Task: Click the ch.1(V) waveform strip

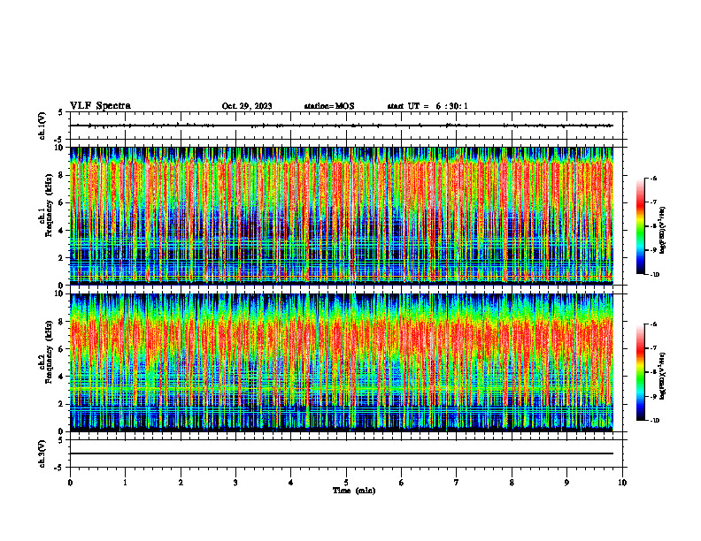Action: coord(346,126)
